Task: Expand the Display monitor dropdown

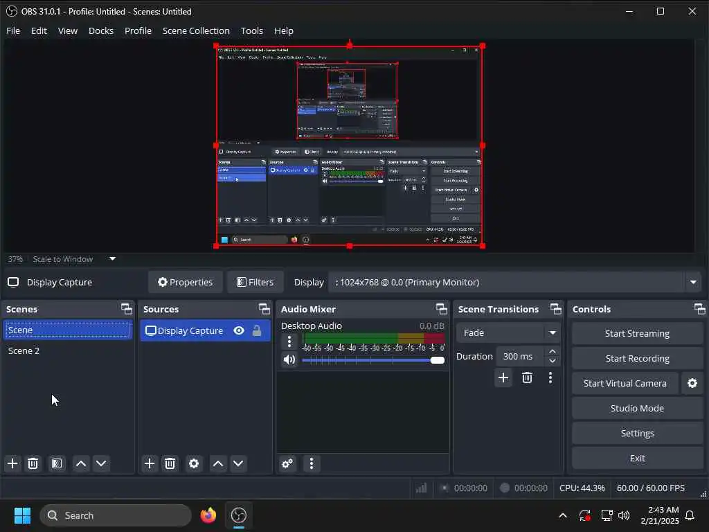Action: (693, 283)
